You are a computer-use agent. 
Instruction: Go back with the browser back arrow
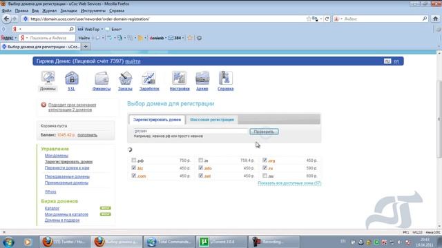pyautogui.click(x=6, y=19)
